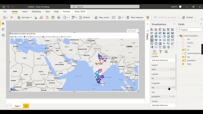
Task: Open Excel workbook data source icon
Action: [x=36, y=17]
